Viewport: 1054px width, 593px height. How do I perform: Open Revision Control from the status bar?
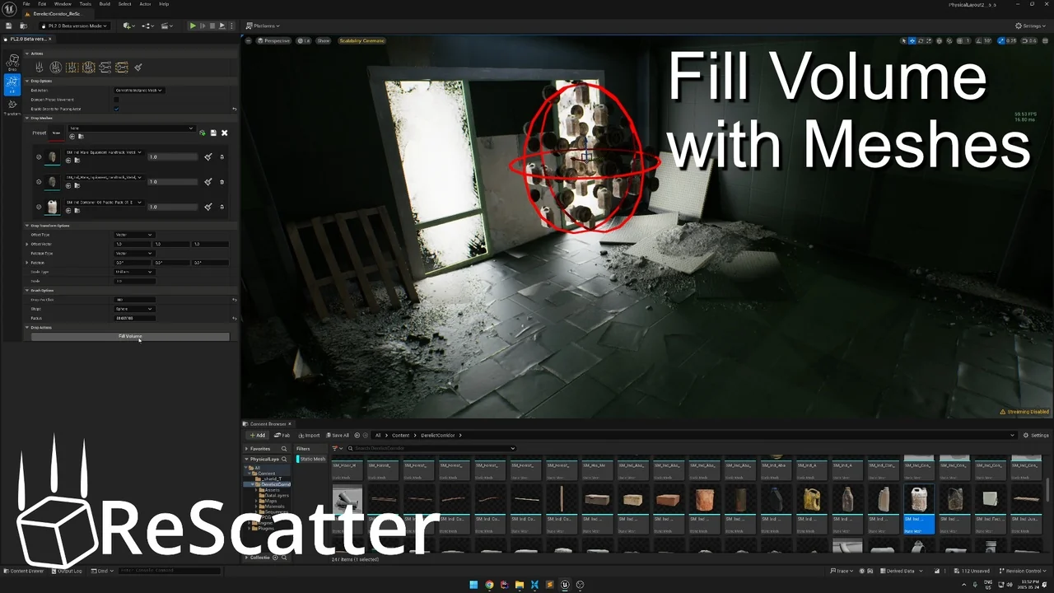pos(1023,570)
